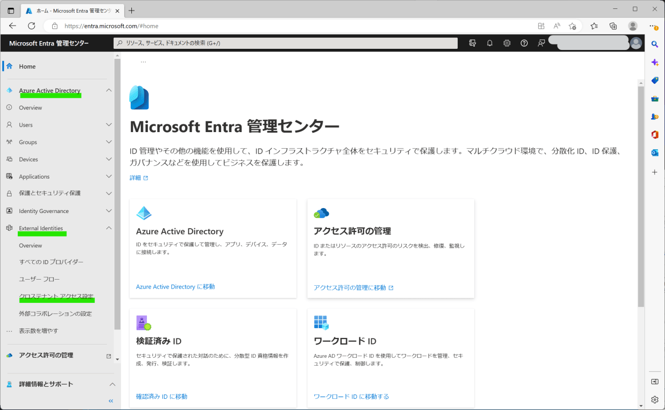The height and width of the screenshot is (410, 665).
Task: Click Azure Active Directory に移動 link
Action: pyautogui.click(x=175, y=287)
